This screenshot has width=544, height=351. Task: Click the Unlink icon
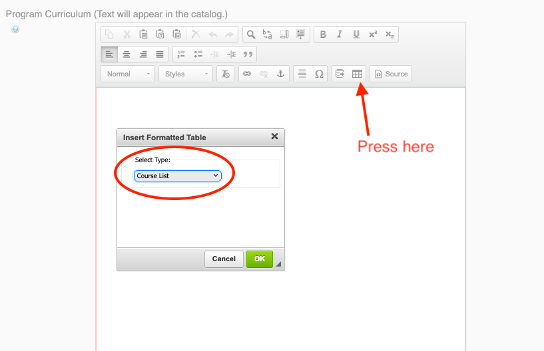pyautogui.click(x=264, y=74)
